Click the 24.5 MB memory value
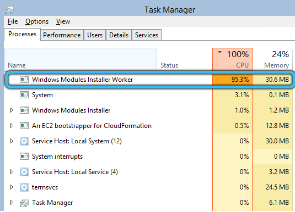Screen dimensions: 295x212 [x=277, y=187]
